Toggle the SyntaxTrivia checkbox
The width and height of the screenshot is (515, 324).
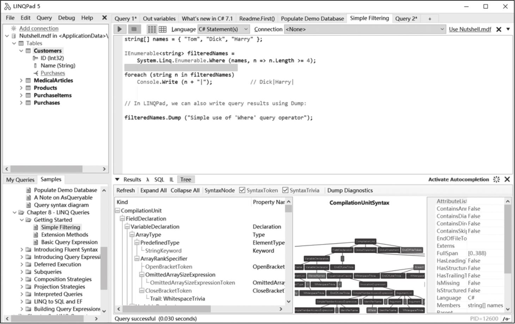coord(285,190)
